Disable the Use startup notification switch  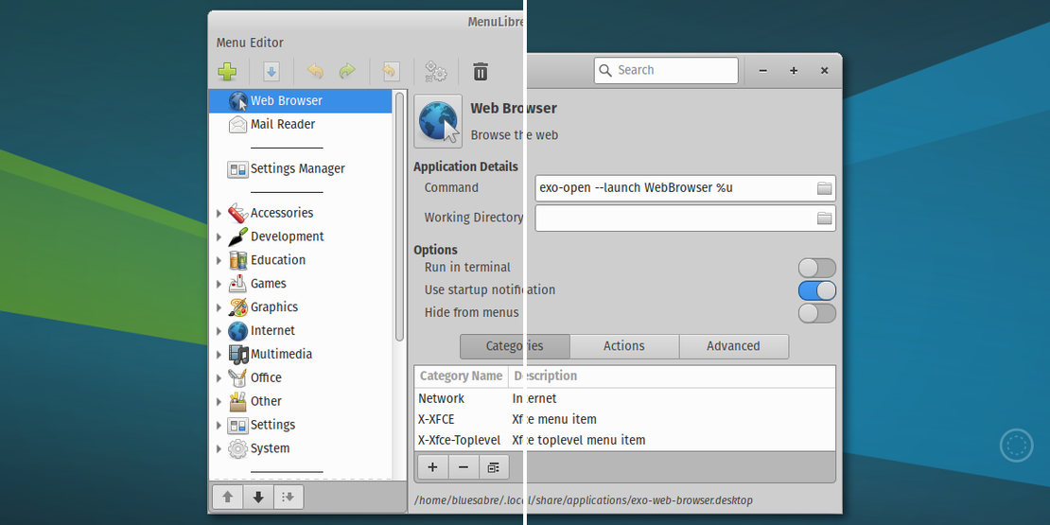[817, 290]
